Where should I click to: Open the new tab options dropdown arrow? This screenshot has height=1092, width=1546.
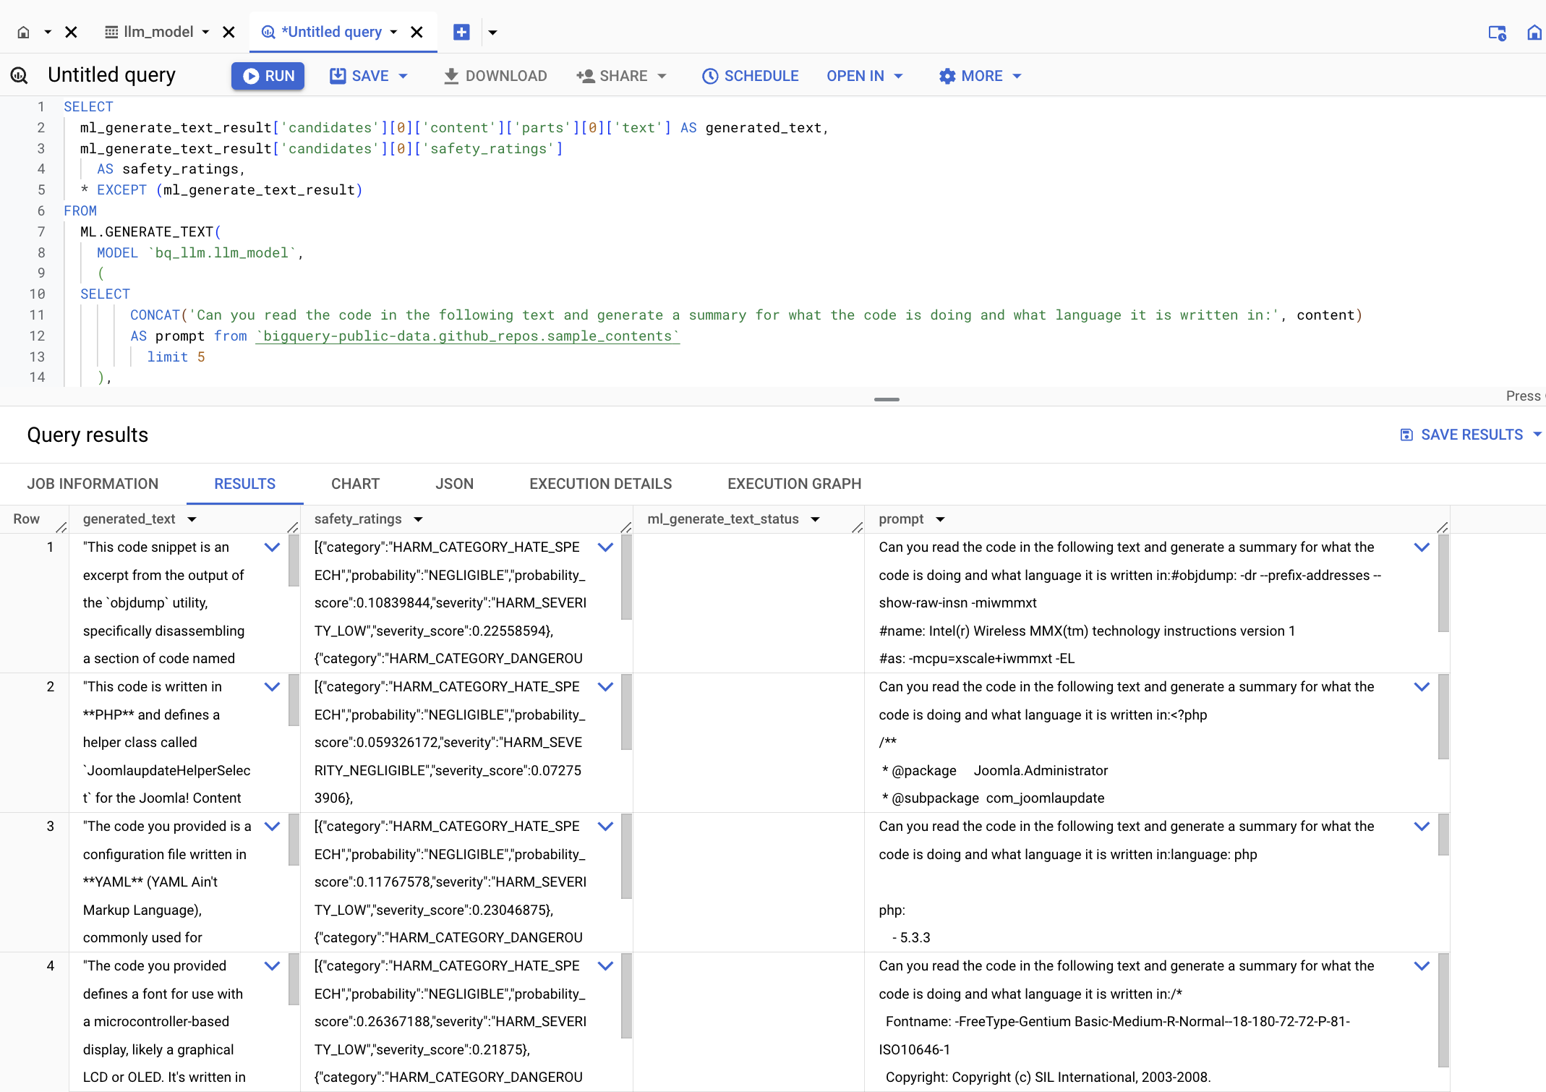pyautogui.click(x=492, y=32)
